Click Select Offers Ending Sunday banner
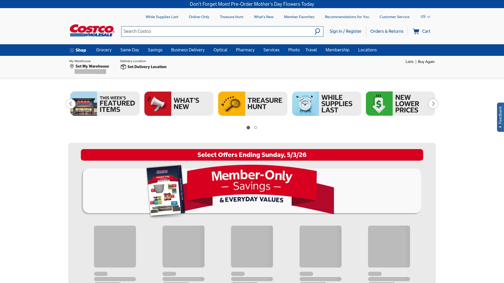 tap(252, 155)
